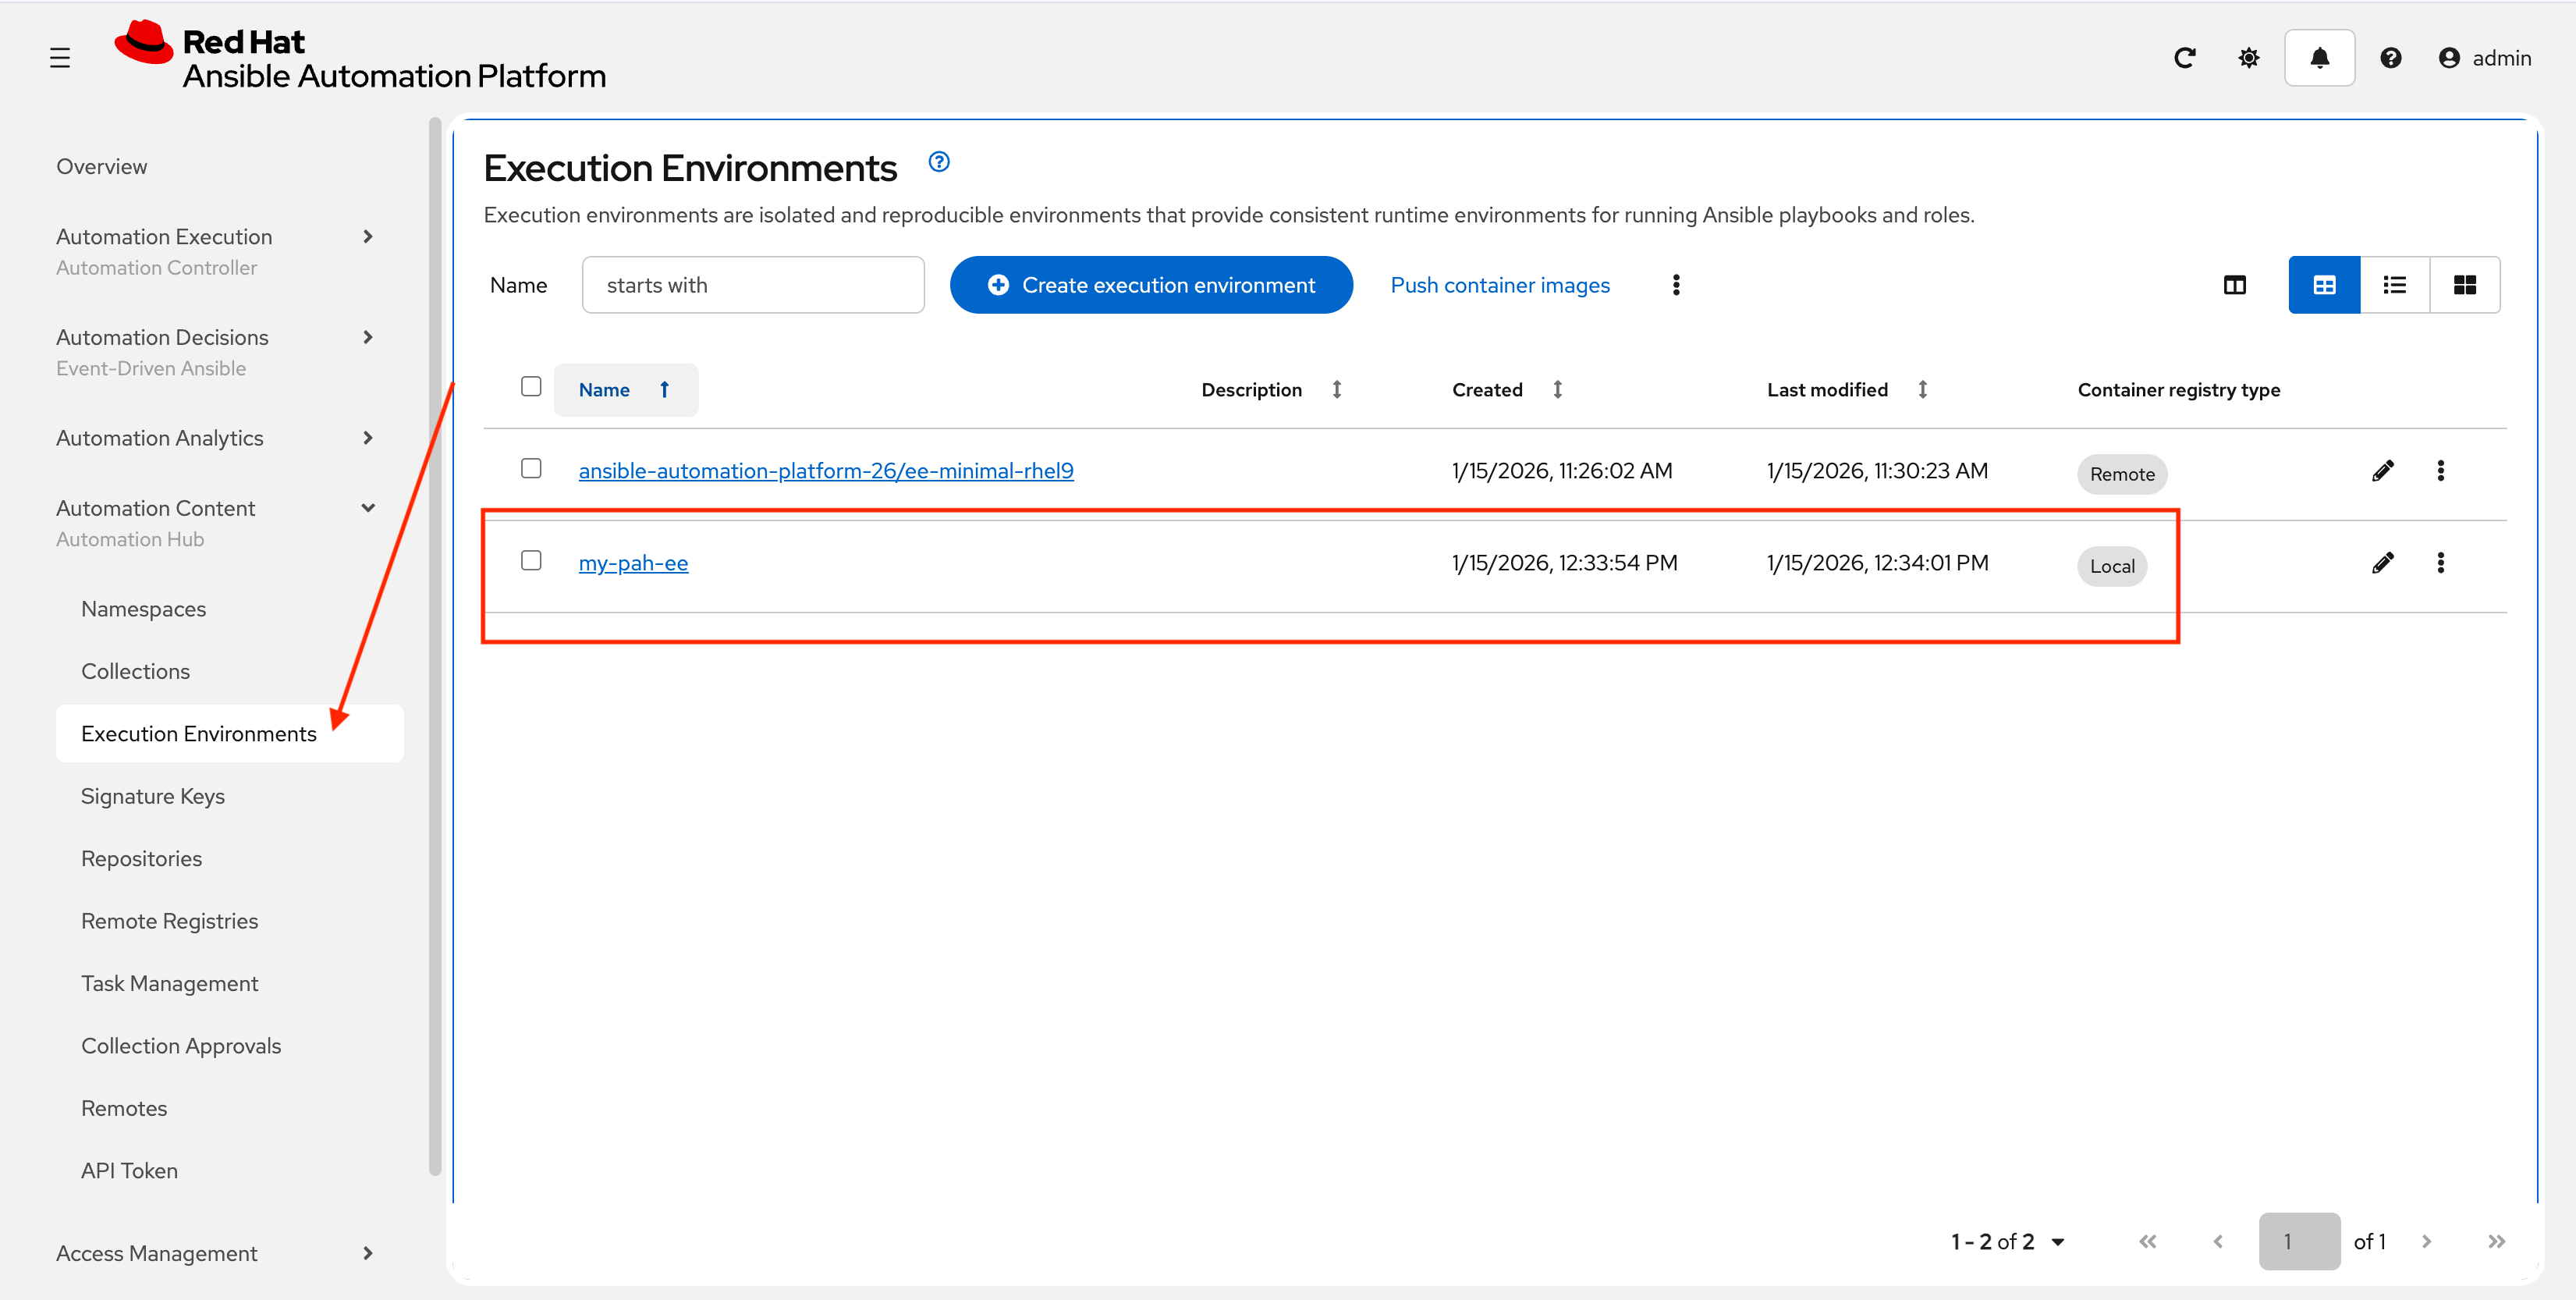Image resolution: width=2576 pixels, height=1300 pixels.
Task: Open the manage columns icon
Action: (2234, 285)
